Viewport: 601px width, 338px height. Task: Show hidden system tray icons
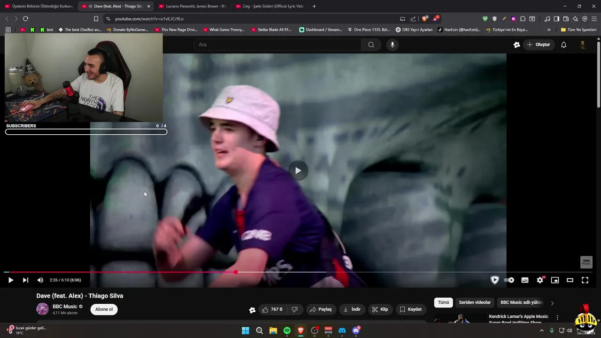(x=541, y=330)
